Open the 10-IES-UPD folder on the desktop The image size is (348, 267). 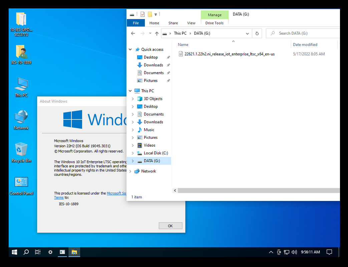21,24
